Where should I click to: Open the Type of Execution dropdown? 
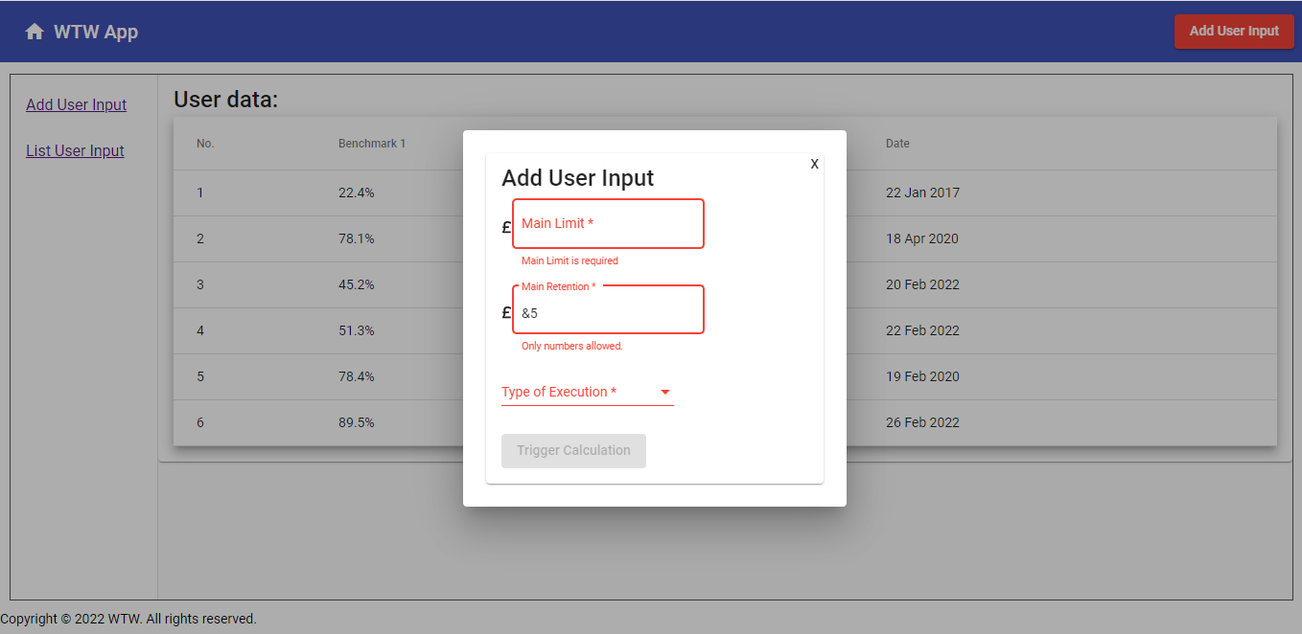tap(587, 392)
